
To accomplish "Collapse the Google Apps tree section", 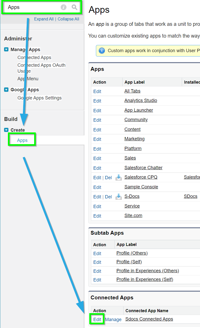I will click(6, 90).
